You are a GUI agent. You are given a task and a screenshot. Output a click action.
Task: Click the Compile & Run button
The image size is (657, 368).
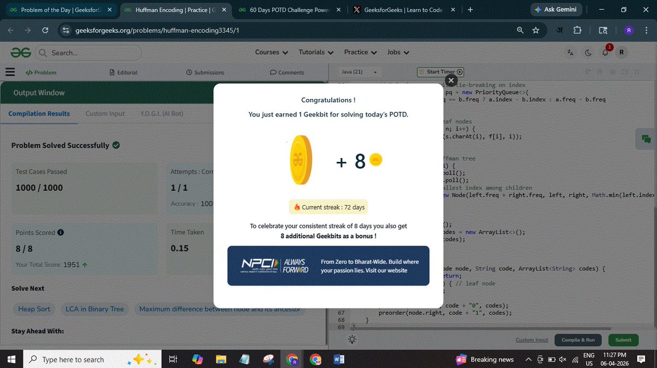pyautogui.click(x=578, y=340)
